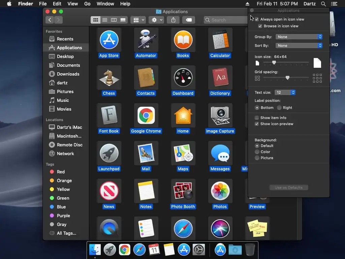The image size is (345, 259).
Task: Open the Group By dropdown
Action: 299,37
